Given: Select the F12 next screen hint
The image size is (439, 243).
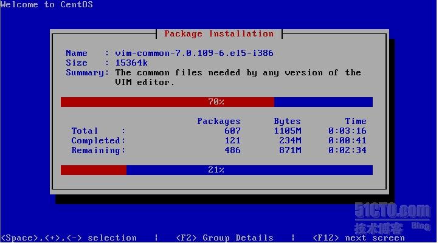Looking at the screenshot, I should 358,238.
